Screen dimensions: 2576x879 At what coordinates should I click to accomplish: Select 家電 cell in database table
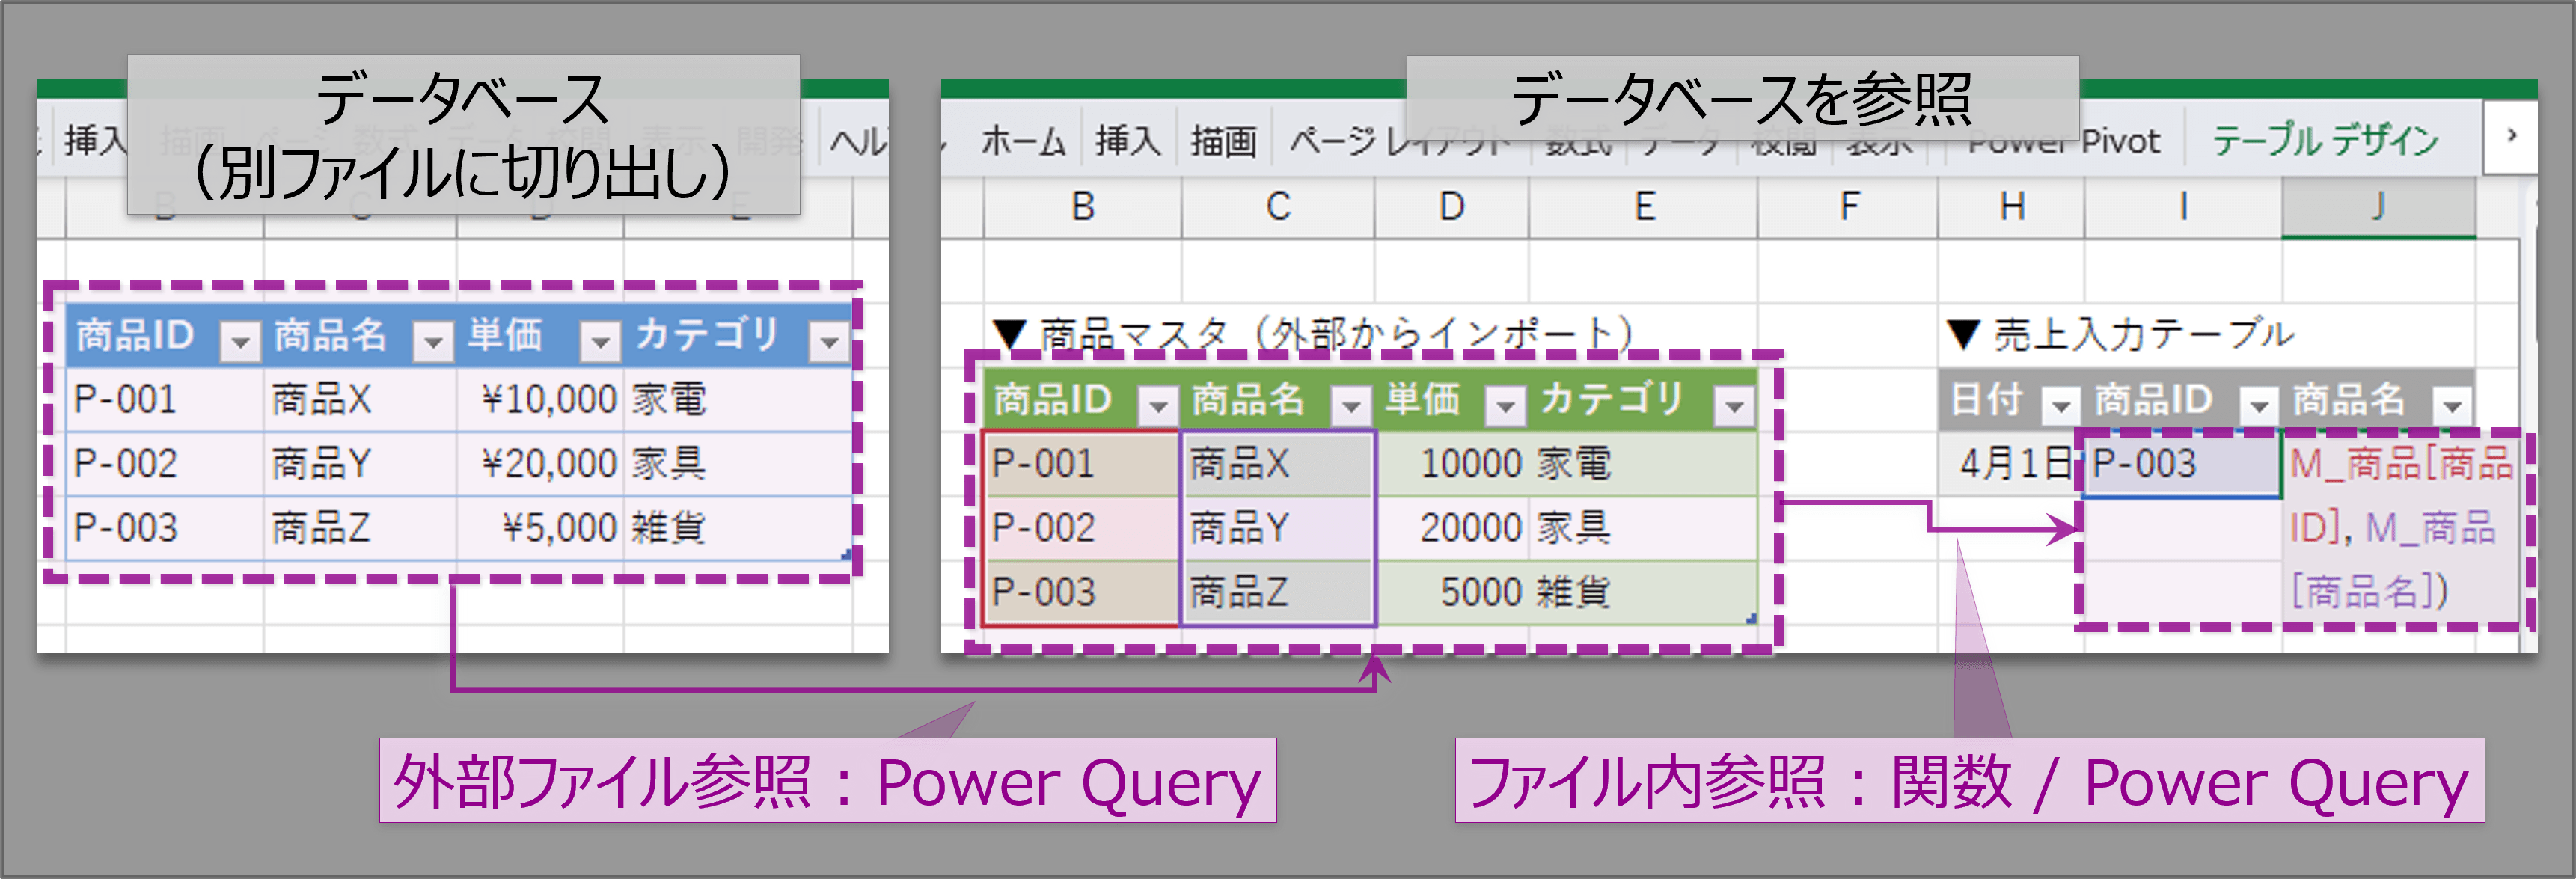tap(738, 400)
